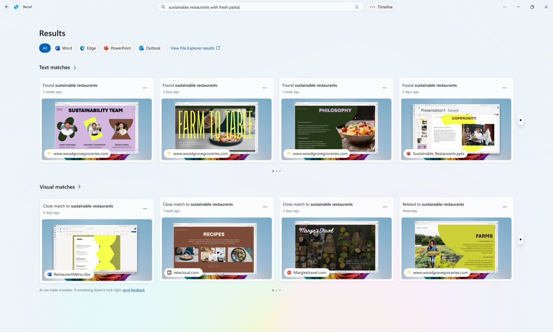Show next text matches with right arrow

[x=521, y=120]
